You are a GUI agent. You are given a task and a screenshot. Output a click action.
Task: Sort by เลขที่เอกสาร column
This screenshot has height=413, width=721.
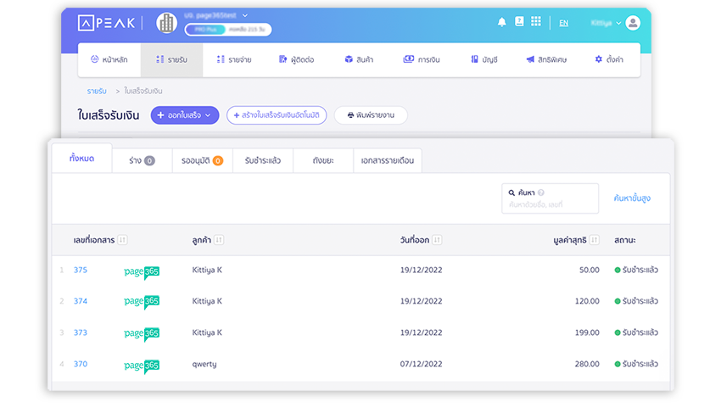pyautogui.click(x=122, y=240)
